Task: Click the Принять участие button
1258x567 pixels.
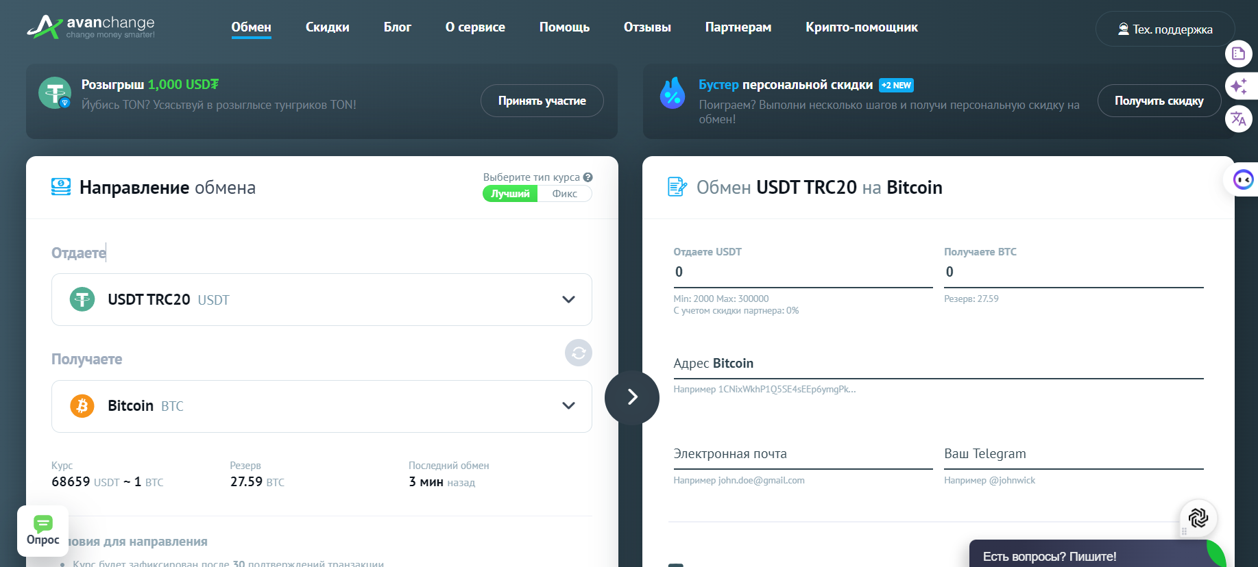Action: pyautogui.click(x=542, y=101)
